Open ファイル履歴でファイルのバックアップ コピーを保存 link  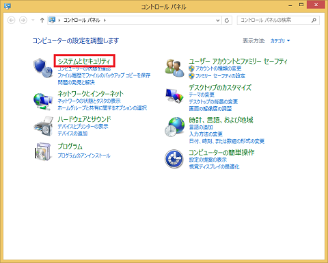pyautogui.click(x=104, y=75)
